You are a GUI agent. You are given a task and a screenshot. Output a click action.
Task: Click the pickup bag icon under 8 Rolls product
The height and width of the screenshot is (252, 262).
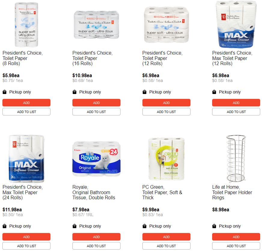click(5, 92)
